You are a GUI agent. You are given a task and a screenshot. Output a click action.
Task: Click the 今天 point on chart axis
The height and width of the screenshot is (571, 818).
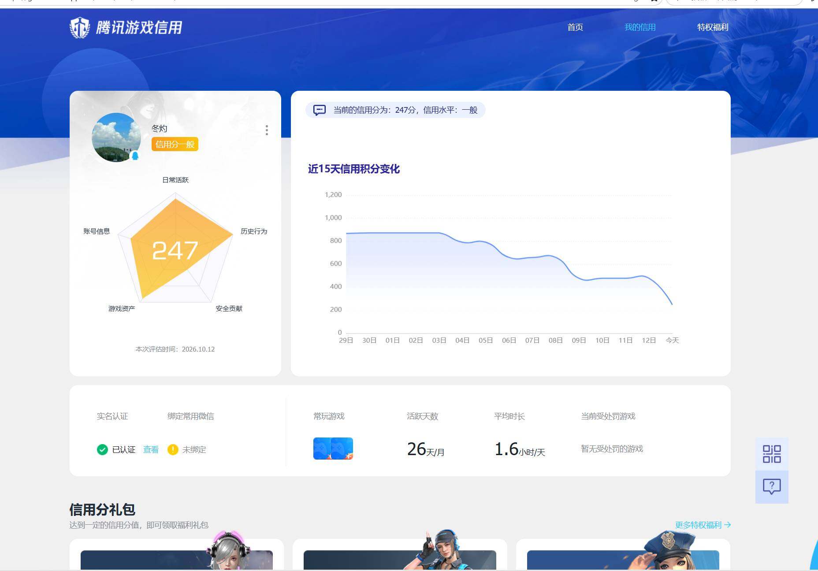(672, 340)
